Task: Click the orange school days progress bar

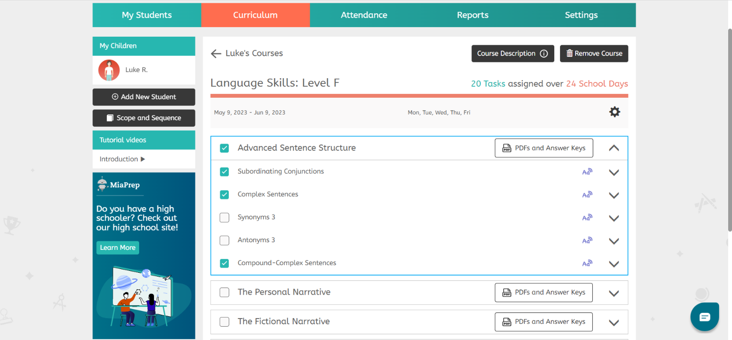Action: [x=419, y=95]
